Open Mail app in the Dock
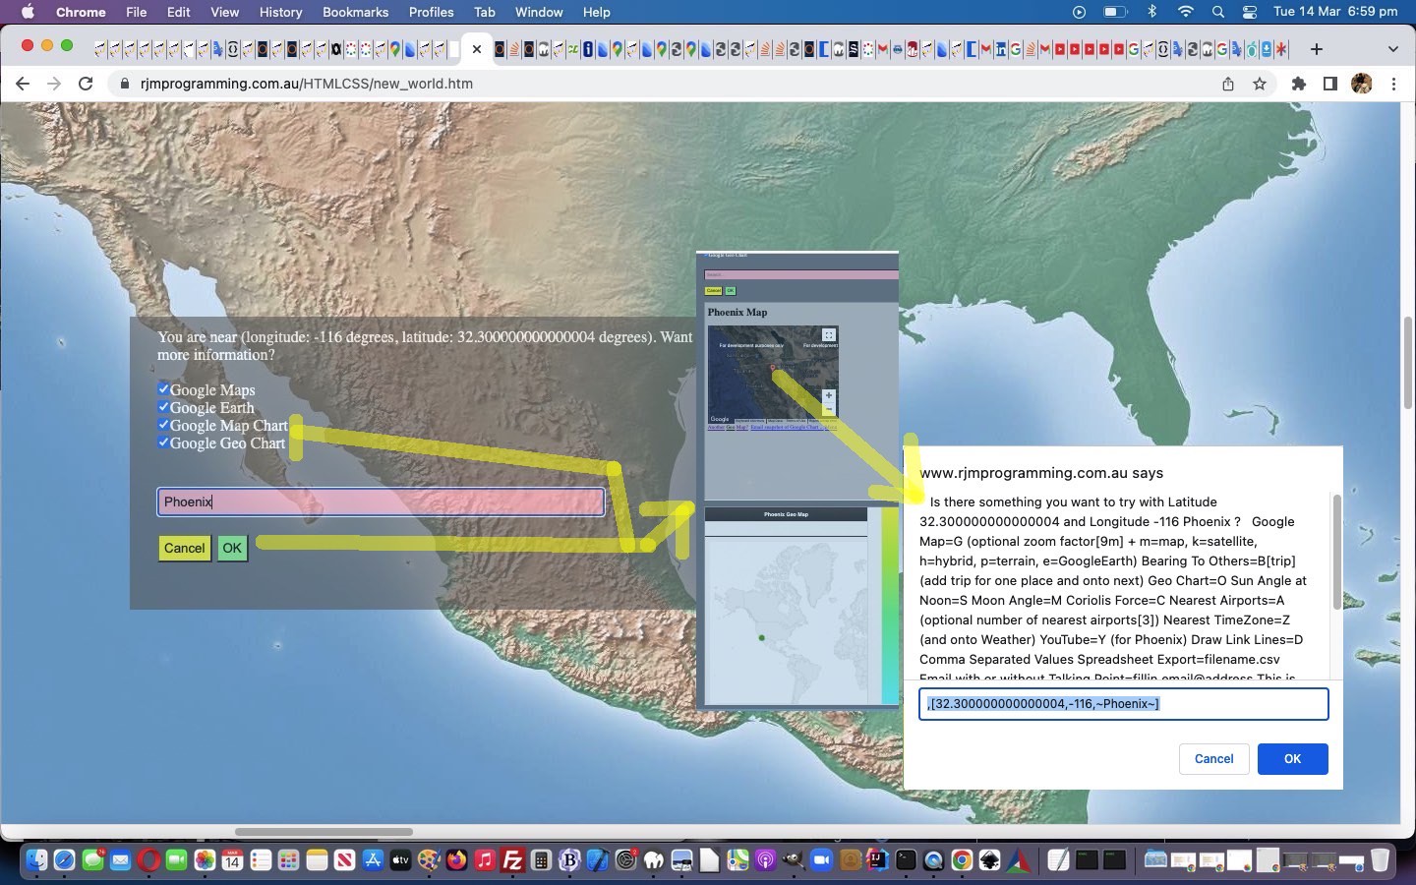 121,860
